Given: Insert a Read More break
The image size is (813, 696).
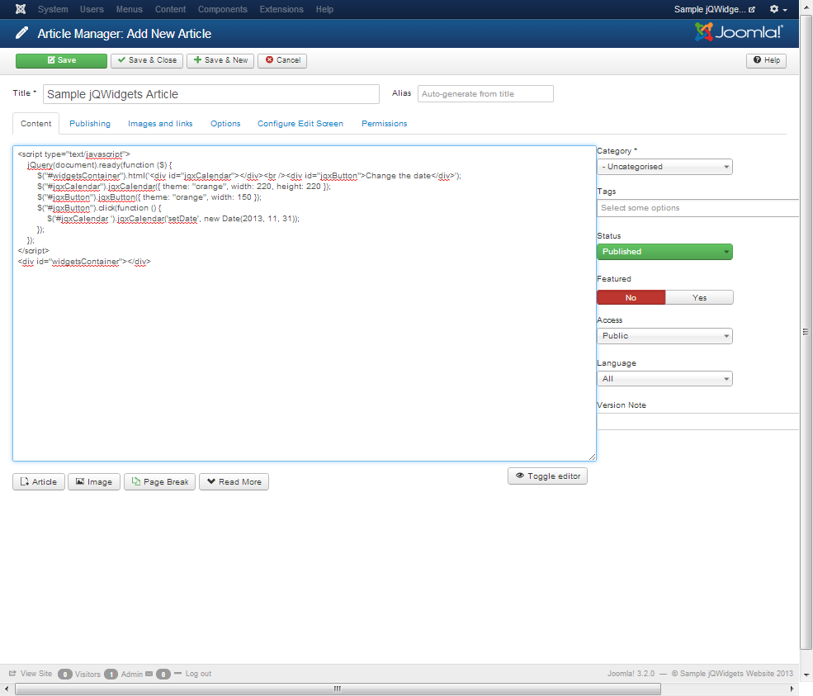Looking at the screenshot, I should pyautogui.click(x=234, y=482).
